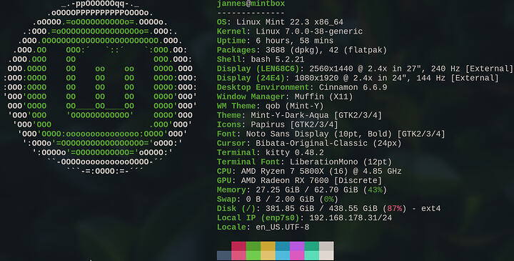Select the Swap line 0 B / 2.00 GiB
The width and height of the screenshot is (514, 261).
tap(277, 200)
